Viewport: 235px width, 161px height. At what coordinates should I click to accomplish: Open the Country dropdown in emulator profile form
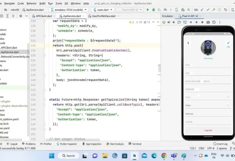click(x=208, y=97)
